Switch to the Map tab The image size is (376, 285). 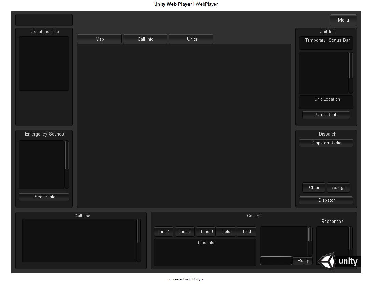point(99,39)
